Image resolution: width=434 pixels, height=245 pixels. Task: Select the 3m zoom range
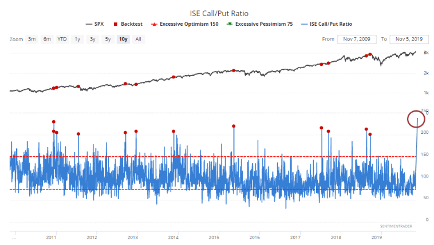[x=33, y=39]
